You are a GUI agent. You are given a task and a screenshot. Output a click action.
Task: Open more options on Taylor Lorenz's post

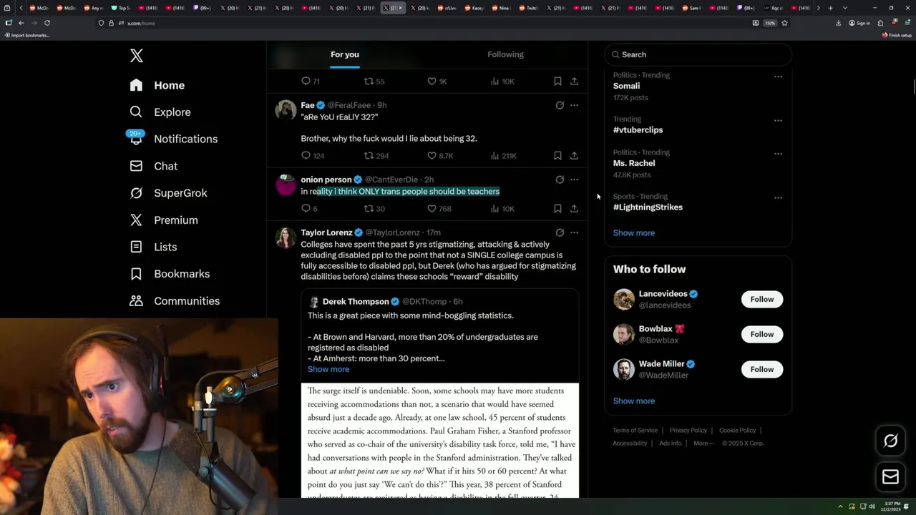(x=574, y=232)
